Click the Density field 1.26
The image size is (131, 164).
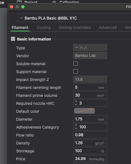(90, 143)
